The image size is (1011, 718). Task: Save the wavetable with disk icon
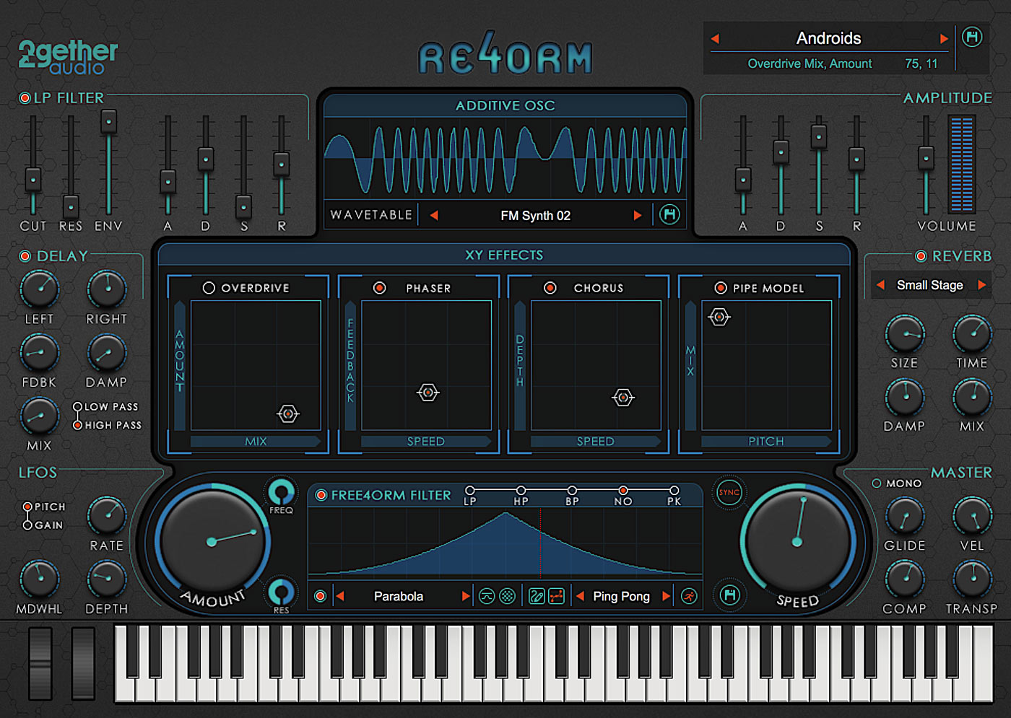(669, 215)
